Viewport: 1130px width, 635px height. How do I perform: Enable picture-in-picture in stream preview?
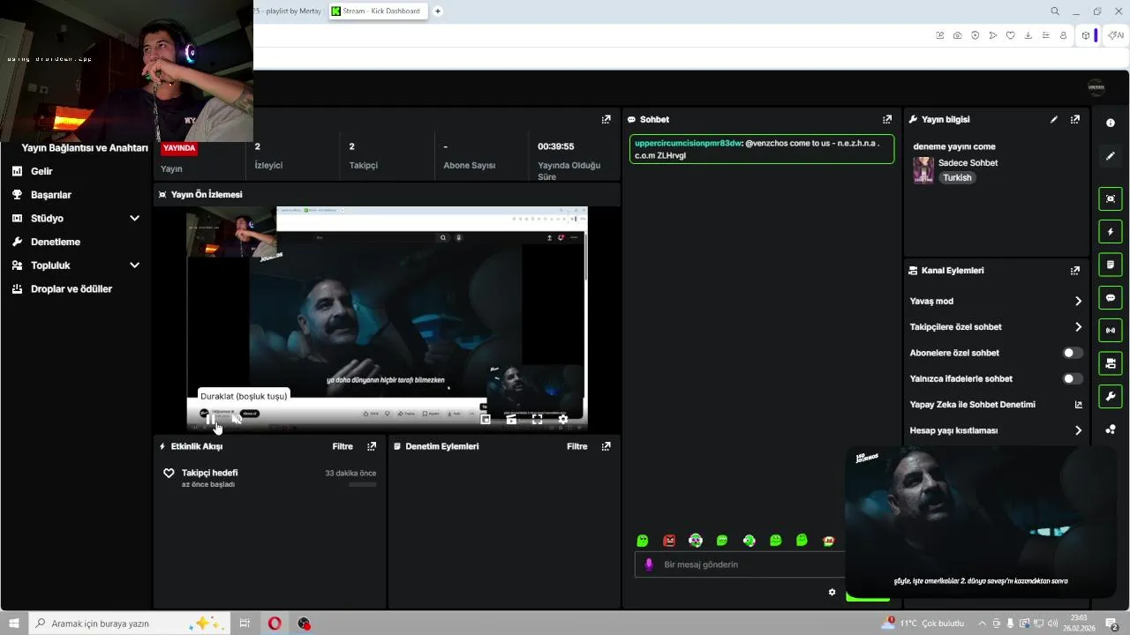(x=486, y=420)
